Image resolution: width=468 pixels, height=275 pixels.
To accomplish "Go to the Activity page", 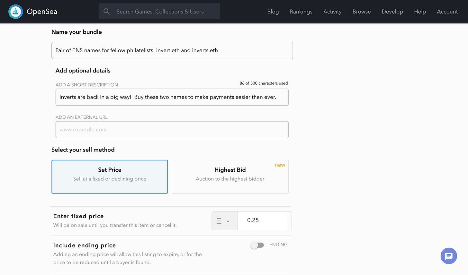I will [332, 12].
